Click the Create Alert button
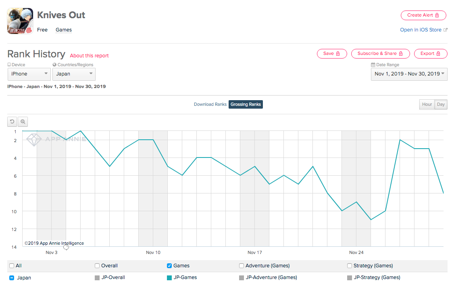Viewport: 454px width, 294px height. [x=423, y=15]
